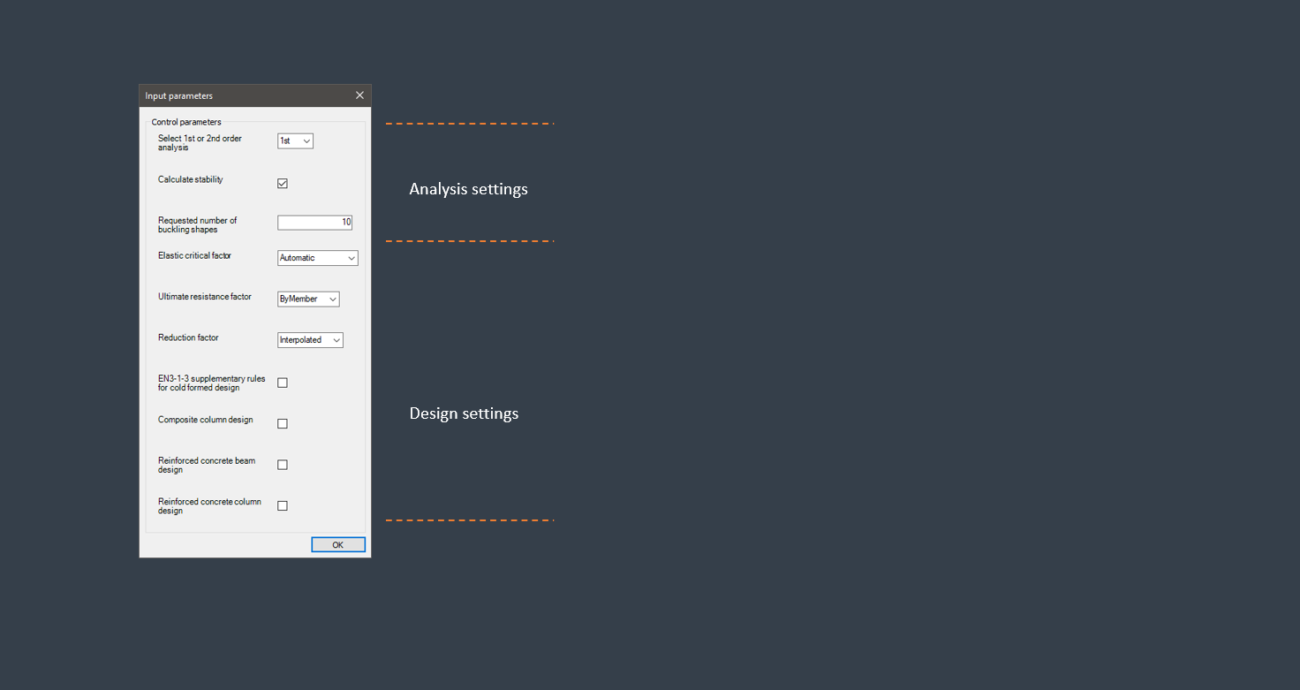Click the Calculate stability label text

click(x=191, y=179)
